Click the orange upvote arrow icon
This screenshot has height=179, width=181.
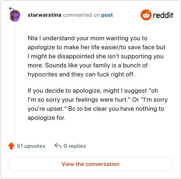(11, 146)
